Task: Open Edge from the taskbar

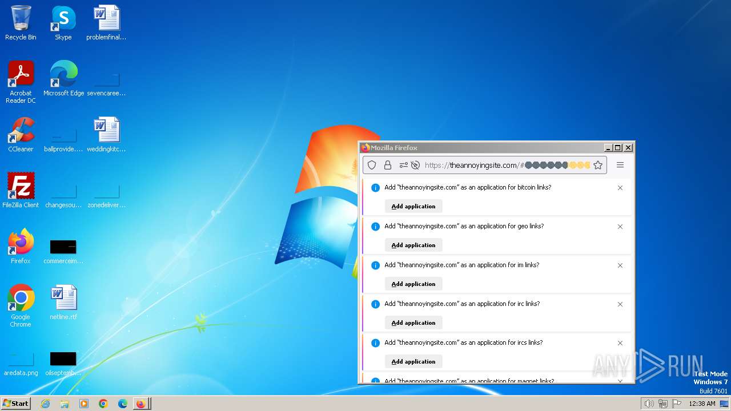Action: 123,404
